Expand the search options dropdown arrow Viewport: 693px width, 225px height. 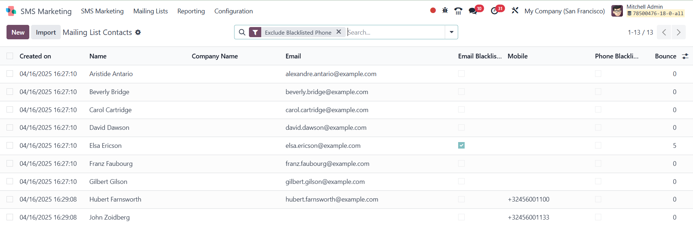[x=451, y=32]
